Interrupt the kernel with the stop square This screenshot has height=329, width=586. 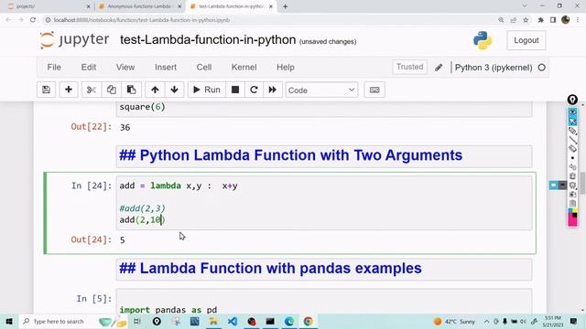[235, 90]
